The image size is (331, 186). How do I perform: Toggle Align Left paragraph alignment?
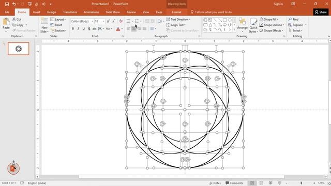pos(128,29)
